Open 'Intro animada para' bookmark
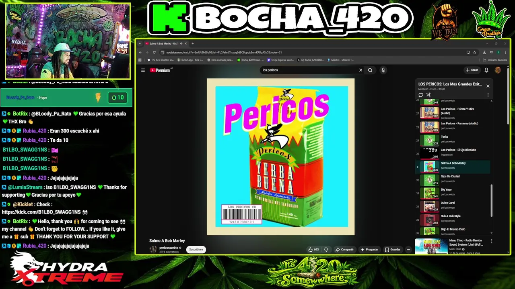 tap(220, 60)
